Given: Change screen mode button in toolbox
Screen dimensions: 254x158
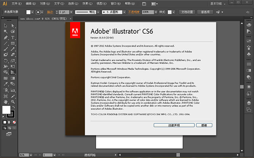Looking at the screenshot, I should click(9, 134).
